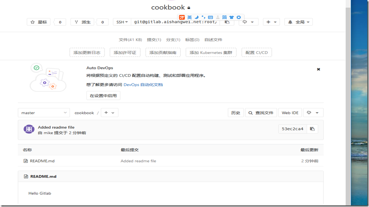Click 在设置中启用 button

tap(103, 96)
